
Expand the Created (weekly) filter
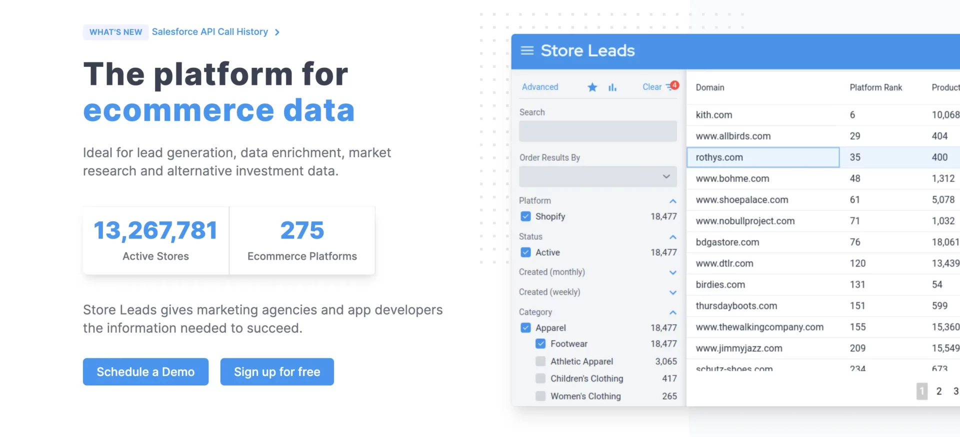tap(673, 292)
